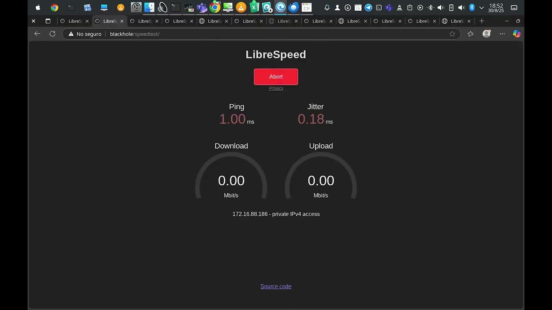Open the clock showing 18:52
Viewport: 552px width, 310px height.
(496, 8)
